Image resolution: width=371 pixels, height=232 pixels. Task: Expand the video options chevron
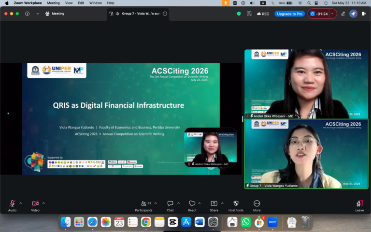43,203
